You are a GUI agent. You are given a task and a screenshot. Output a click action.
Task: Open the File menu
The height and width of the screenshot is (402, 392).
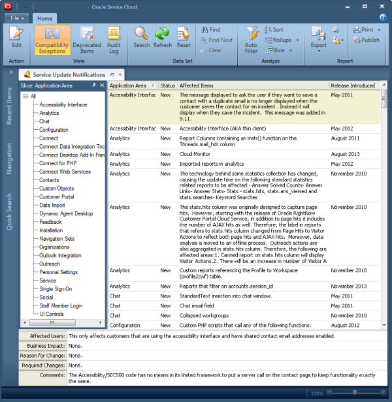[x=17, y=18]
